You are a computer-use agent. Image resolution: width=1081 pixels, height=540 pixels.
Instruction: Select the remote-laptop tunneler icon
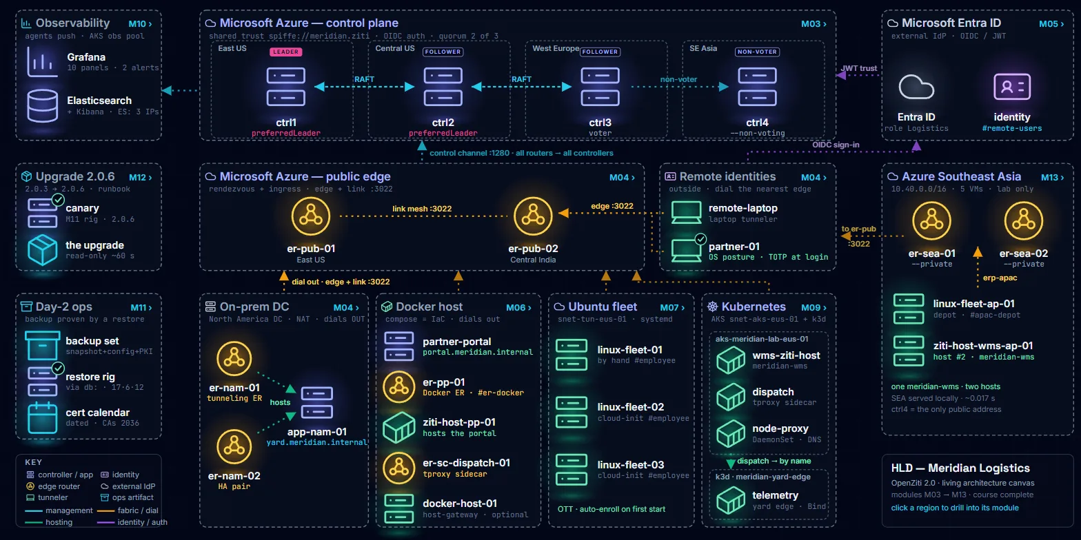point(686,213)
